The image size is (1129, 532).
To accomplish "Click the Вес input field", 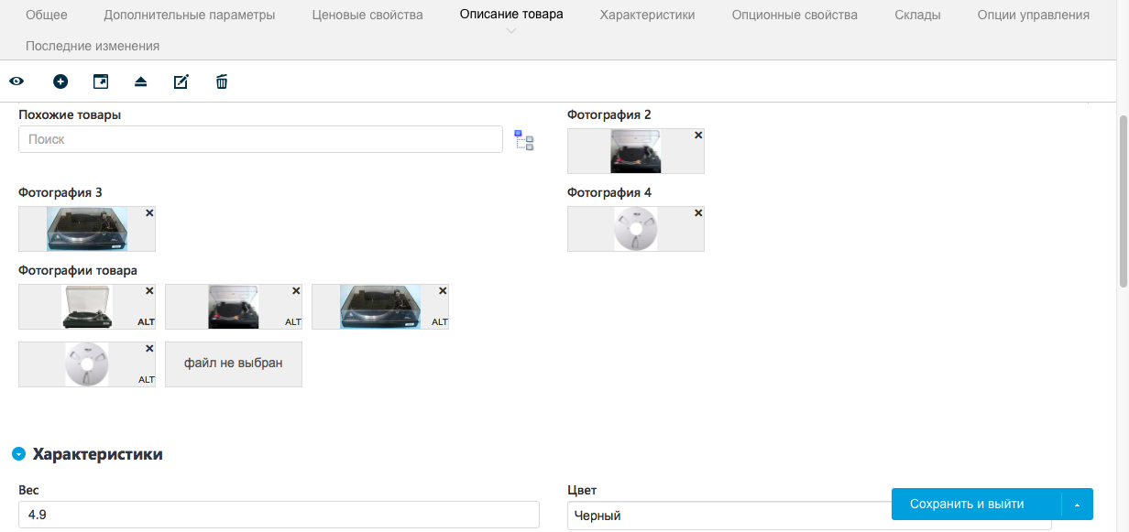I will 279,515.
